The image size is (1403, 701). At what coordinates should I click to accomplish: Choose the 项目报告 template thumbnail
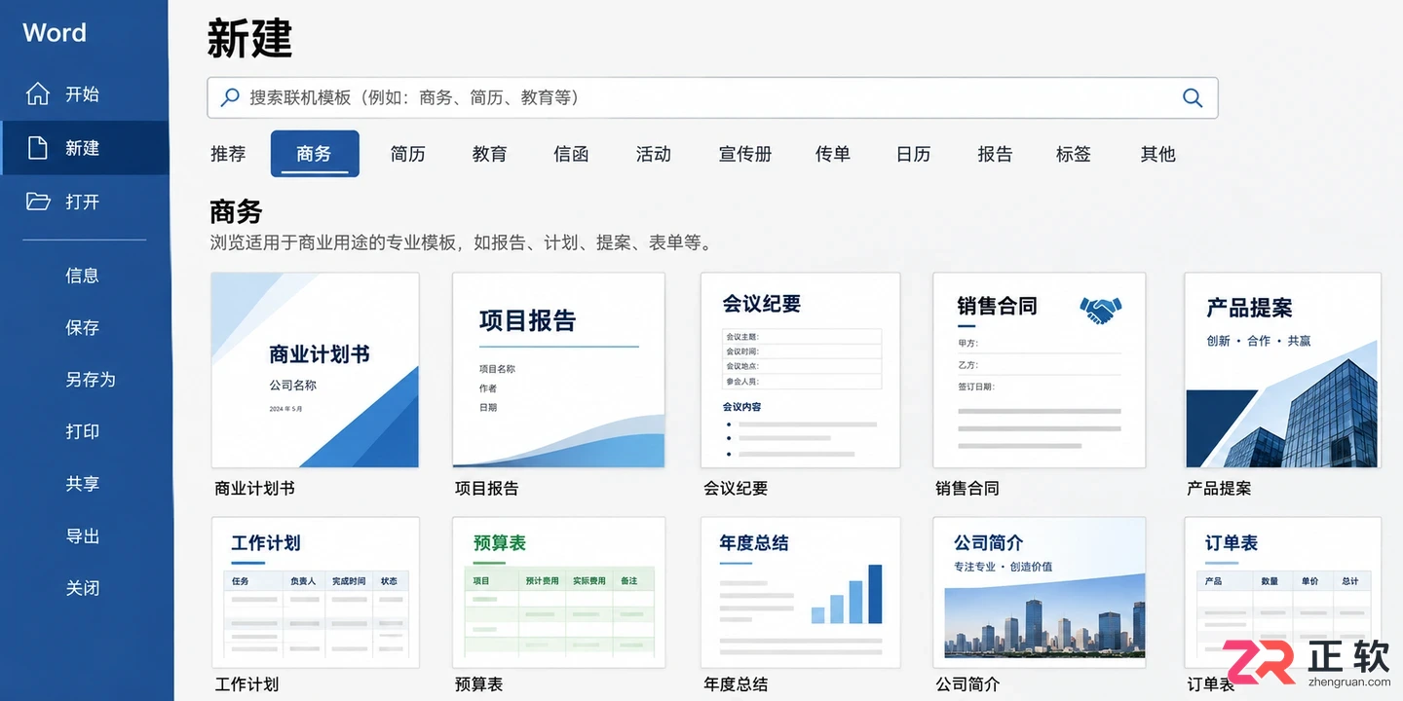point(558,370)
